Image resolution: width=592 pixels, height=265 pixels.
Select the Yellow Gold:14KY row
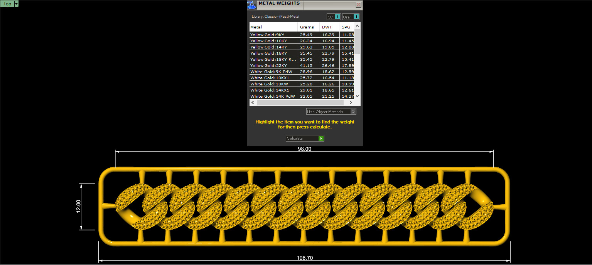tap(302, 47)
